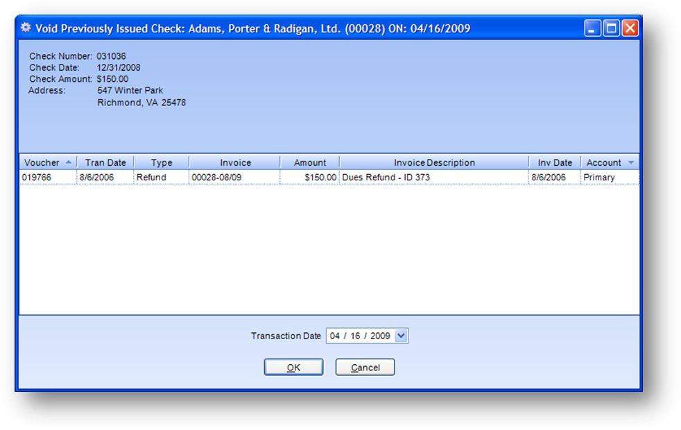The image size is (681, 430).
Task: Click the $150.00 amount cell in table
Action: pyautogui.click(x=310, y=178)
